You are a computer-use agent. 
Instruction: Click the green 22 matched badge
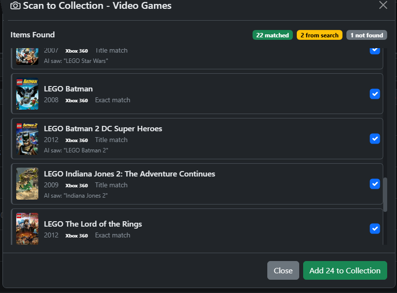(x=272, y=35)
